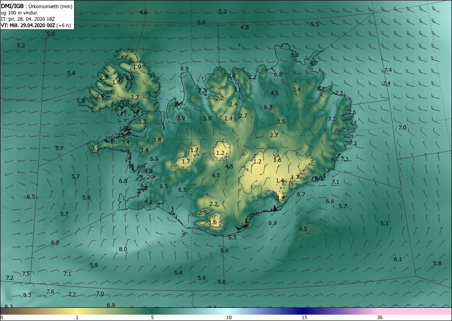Click the 6.3 value on the map
The width and height of the screenshot is (452, 321).
[x=268, y=107]
